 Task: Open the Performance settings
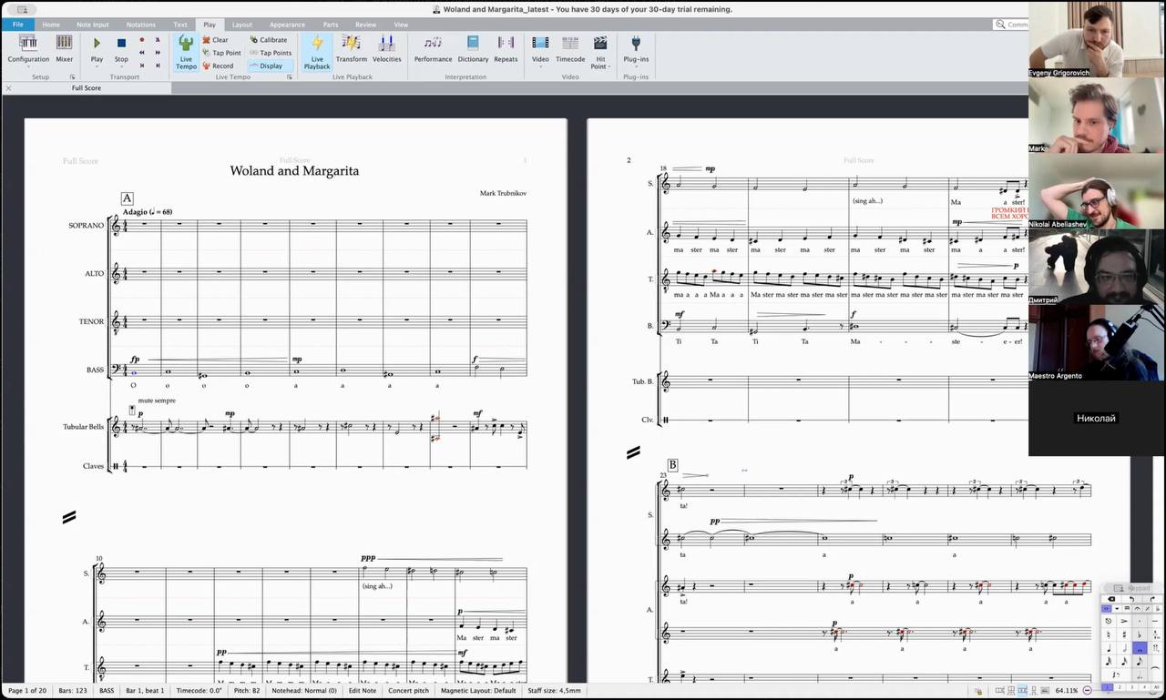433,48
